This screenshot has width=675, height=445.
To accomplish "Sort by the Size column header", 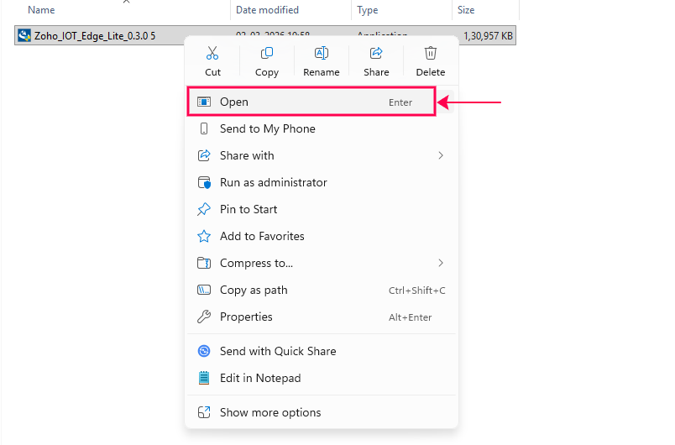I will click(466, 10).
